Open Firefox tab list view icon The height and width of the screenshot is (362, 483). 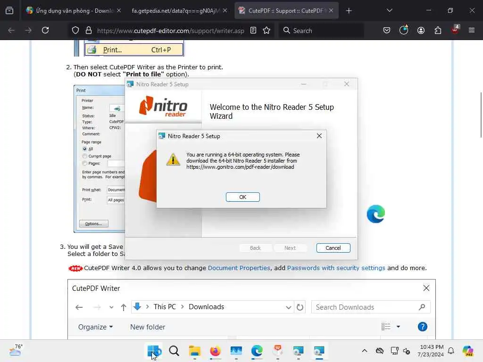9,10
